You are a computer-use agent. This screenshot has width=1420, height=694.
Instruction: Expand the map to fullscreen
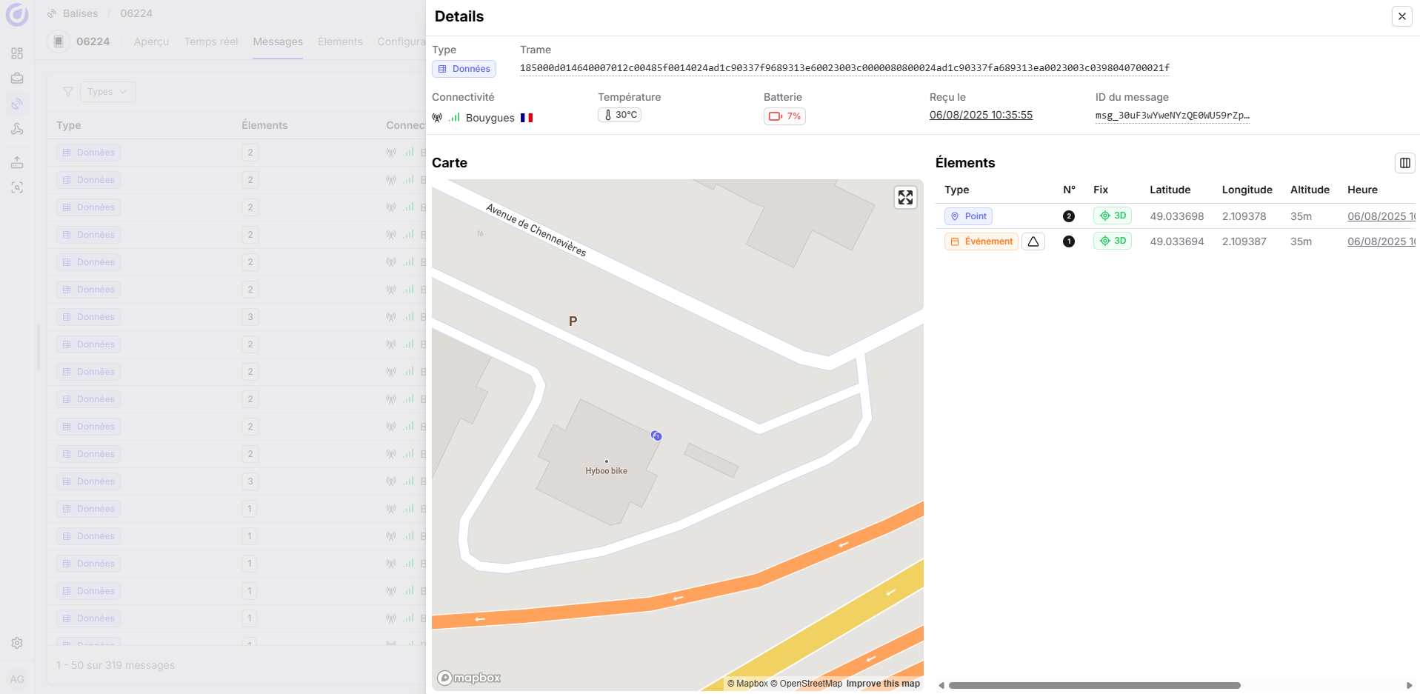tap(905, 198)
